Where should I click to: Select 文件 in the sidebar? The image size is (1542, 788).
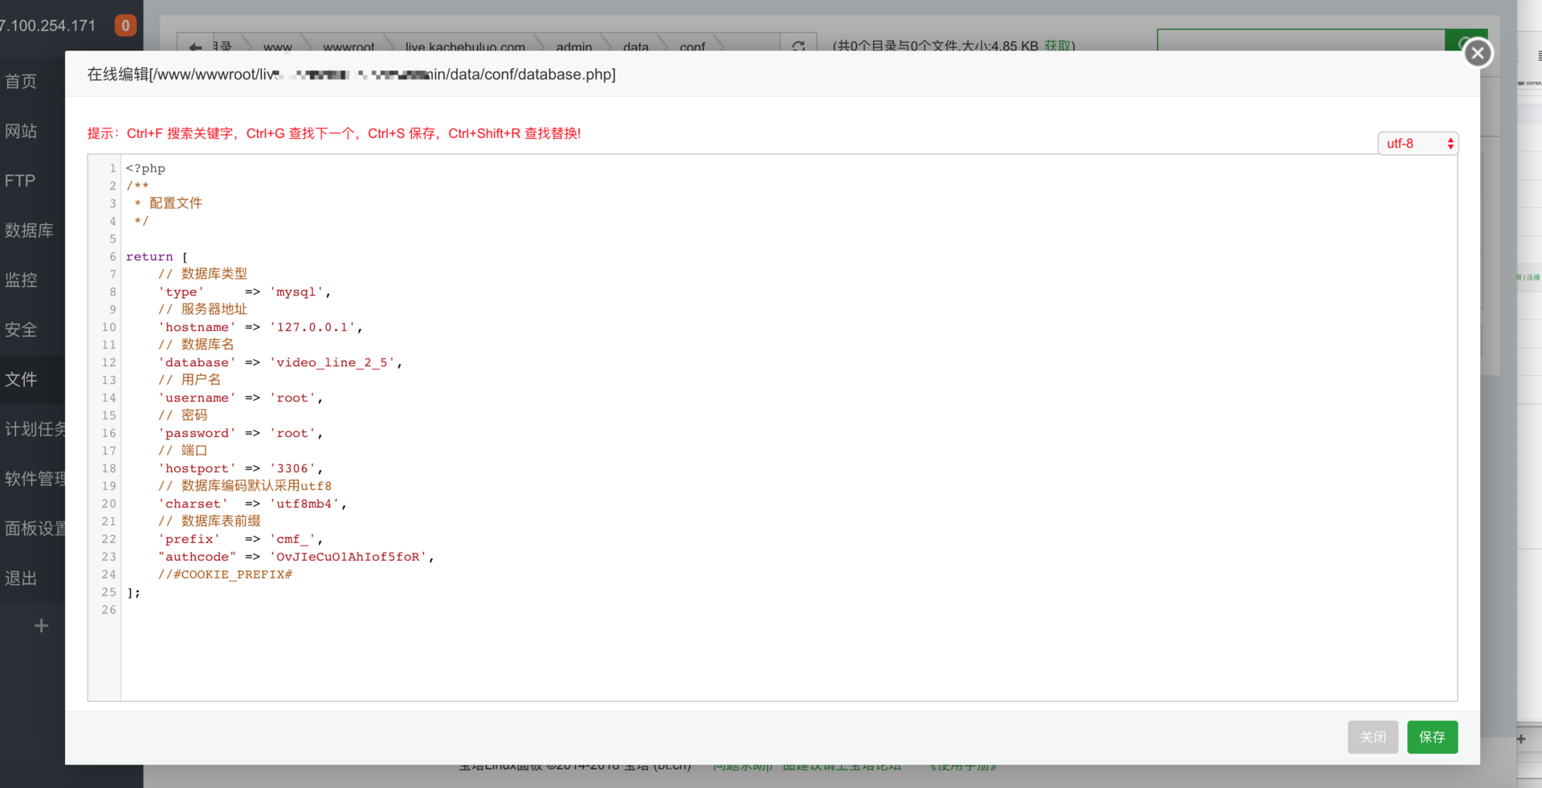pyautogui.click(x=22, y=379)
